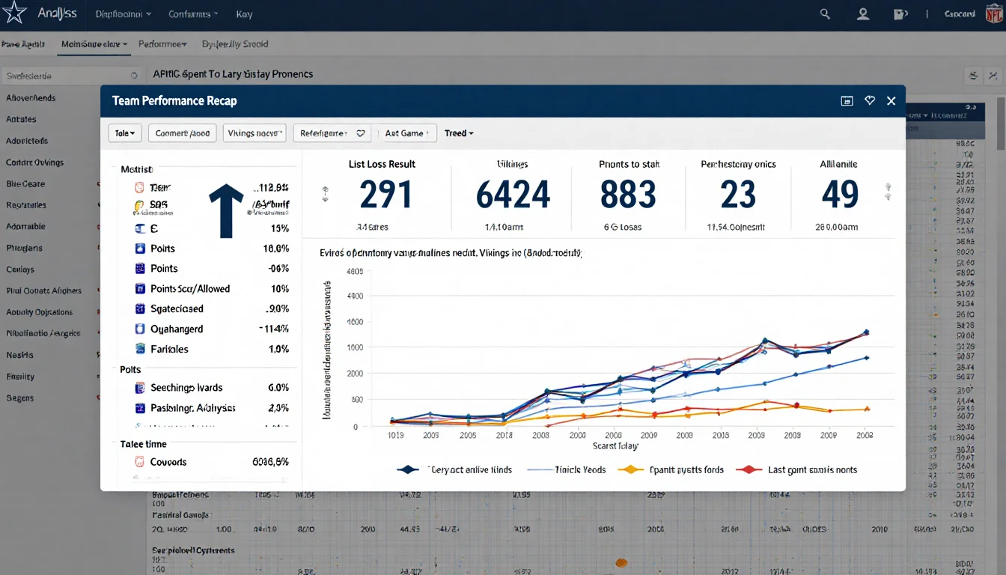Viewport: 1006px width, 575px height.
Task: Click the image export icon in dialog header
Action: point(847,100)
